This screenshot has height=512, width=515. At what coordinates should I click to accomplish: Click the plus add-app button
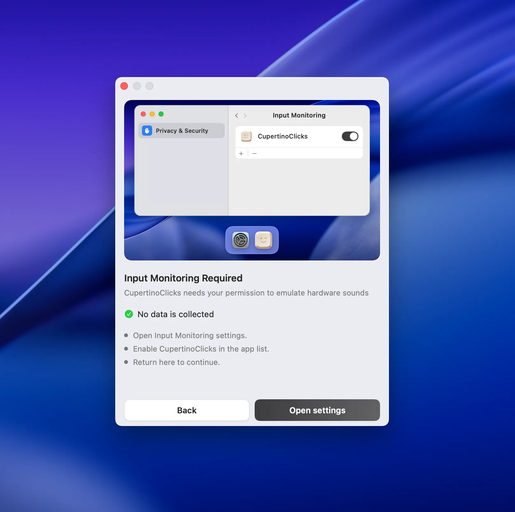(241, 153)
